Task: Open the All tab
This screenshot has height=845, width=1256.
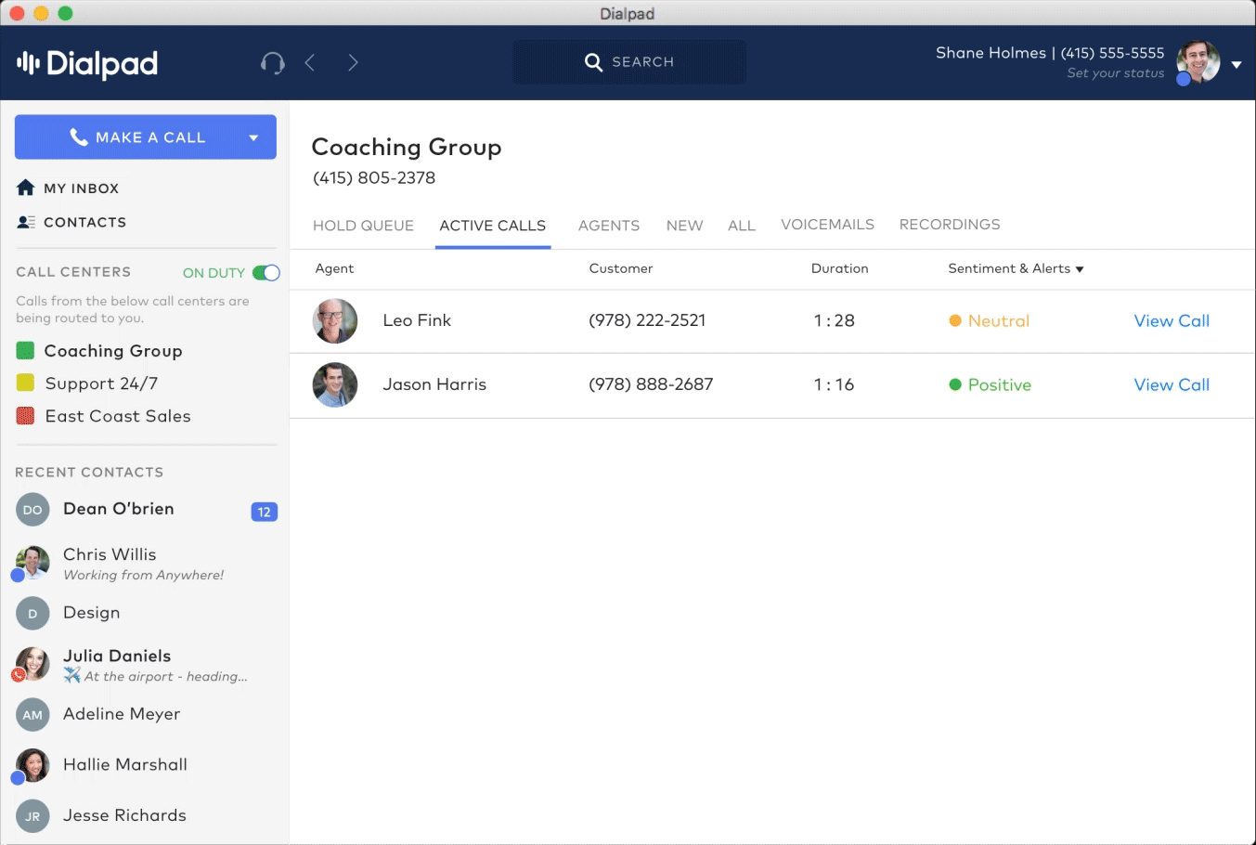Action: (742, 226)
